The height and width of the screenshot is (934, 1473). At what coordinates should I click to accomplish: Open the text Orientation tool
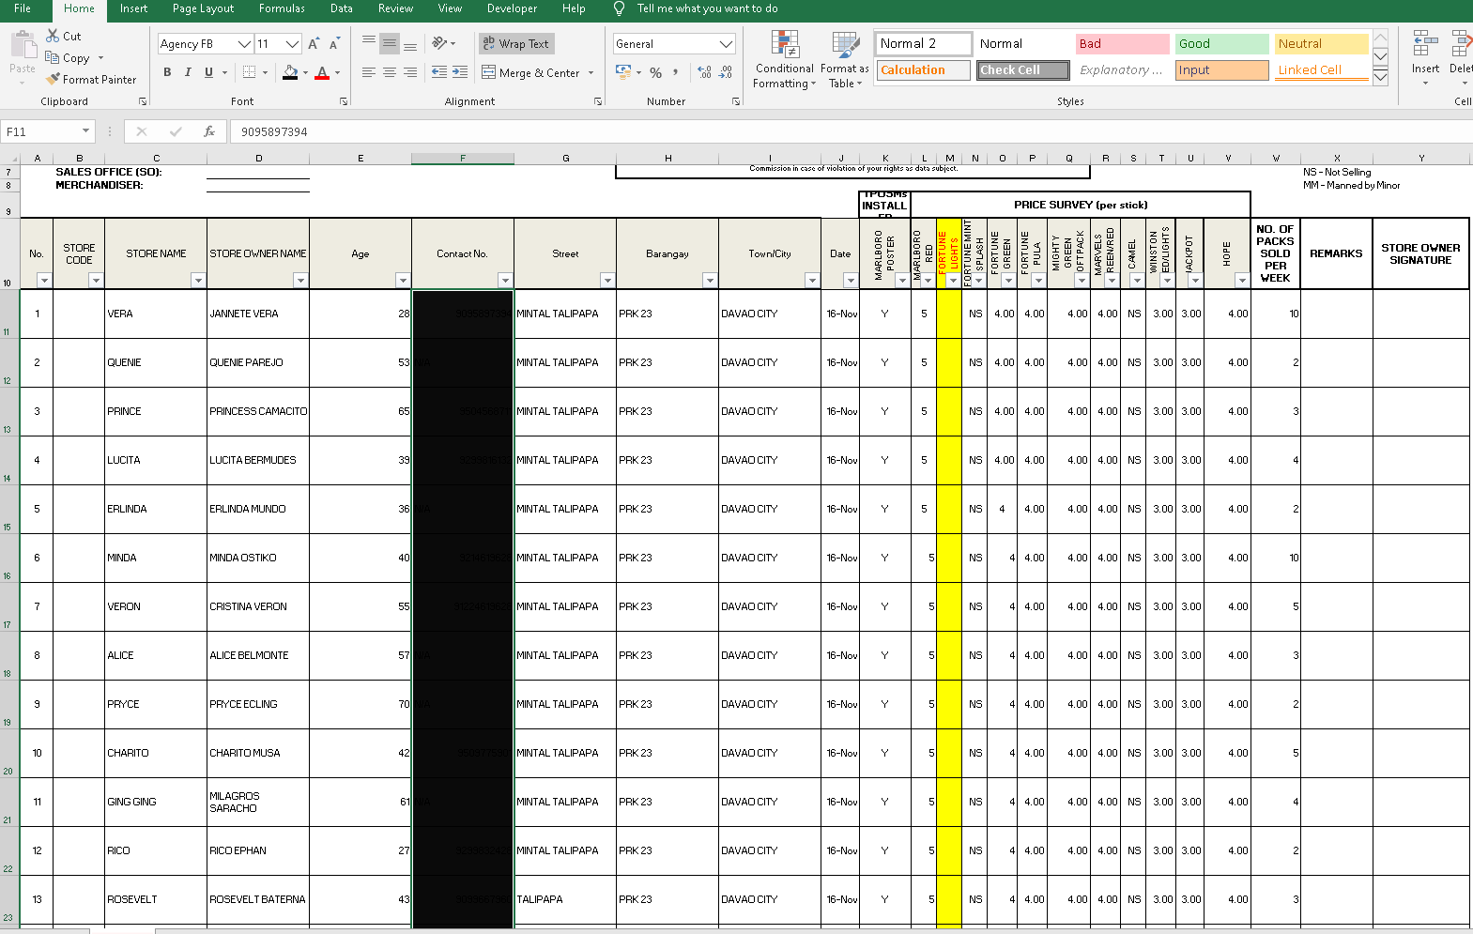438,43
